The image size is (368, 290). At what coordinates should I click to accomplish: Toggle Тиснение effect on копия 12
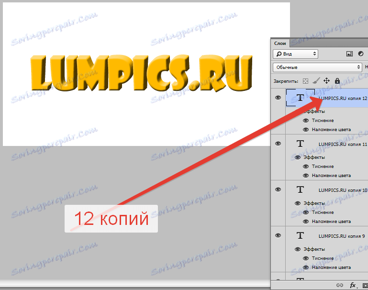tap(306, 121)
